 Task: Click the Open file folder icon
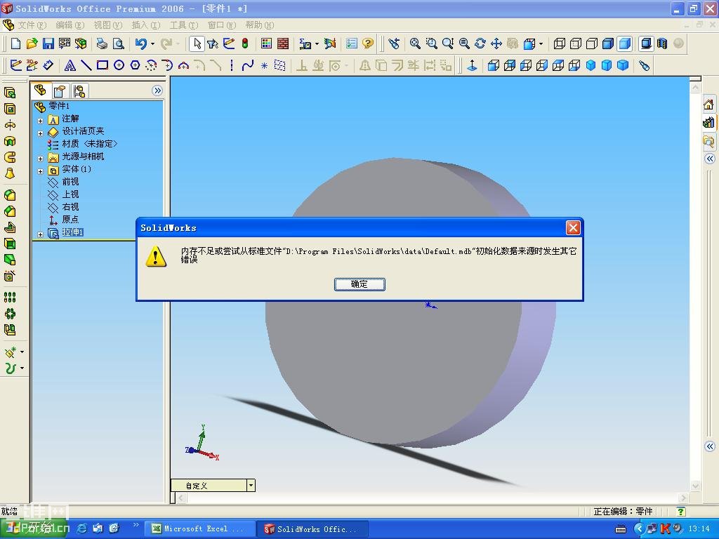(32, 44)
